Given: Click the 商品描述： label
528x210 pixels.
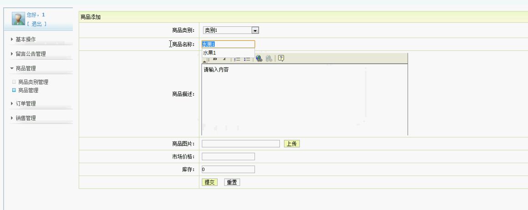Looking at the screenshot, I should pyautogui.click(x=183, y=94).
